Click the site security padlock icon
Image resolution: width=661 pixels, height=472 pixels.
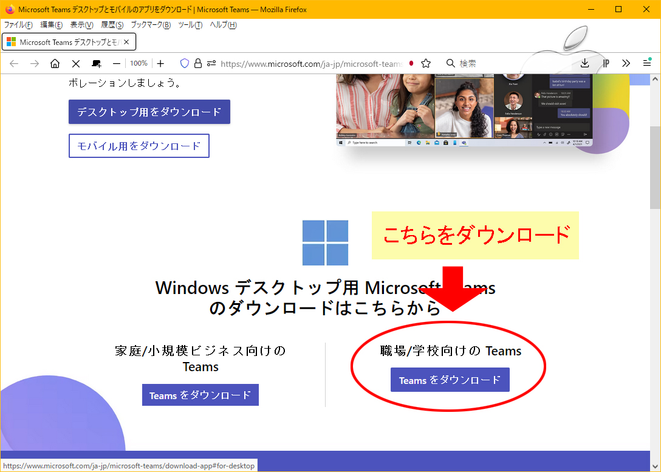(198, 63)
